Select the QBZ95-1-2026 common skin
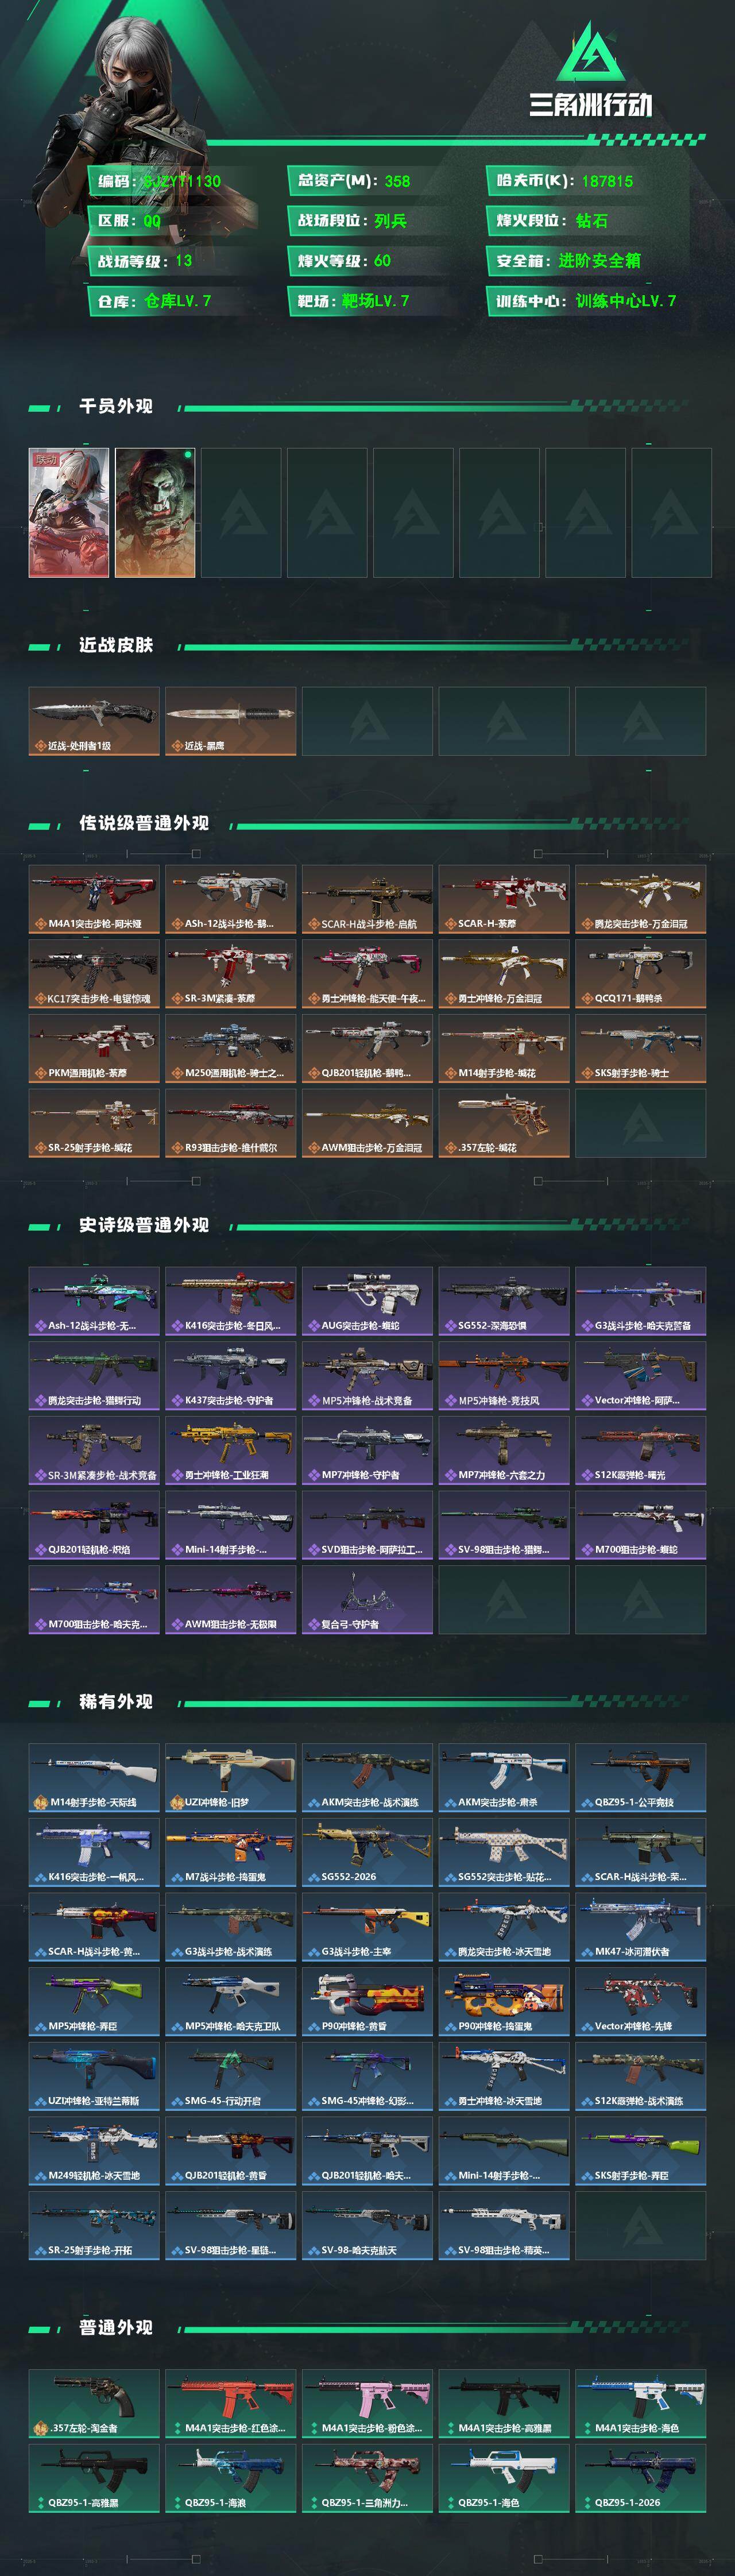735x2576 pixels. coord(640,2478)
